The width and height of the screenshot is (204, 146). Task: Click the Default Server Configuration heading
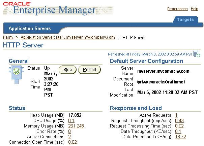pos(146,61)
